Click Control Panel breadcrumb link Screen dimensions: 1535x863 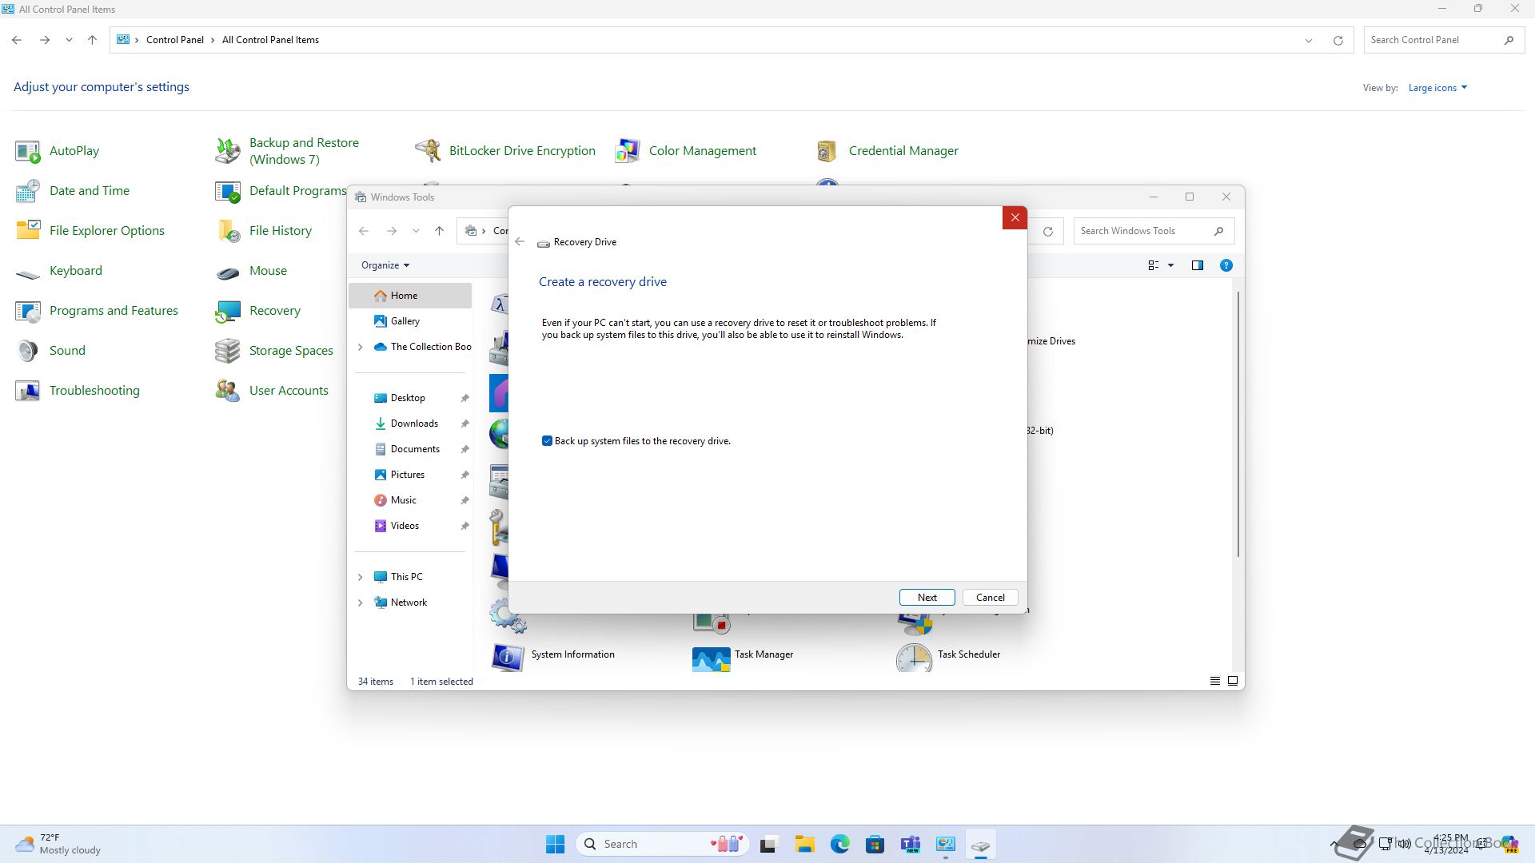coord(174,40)
